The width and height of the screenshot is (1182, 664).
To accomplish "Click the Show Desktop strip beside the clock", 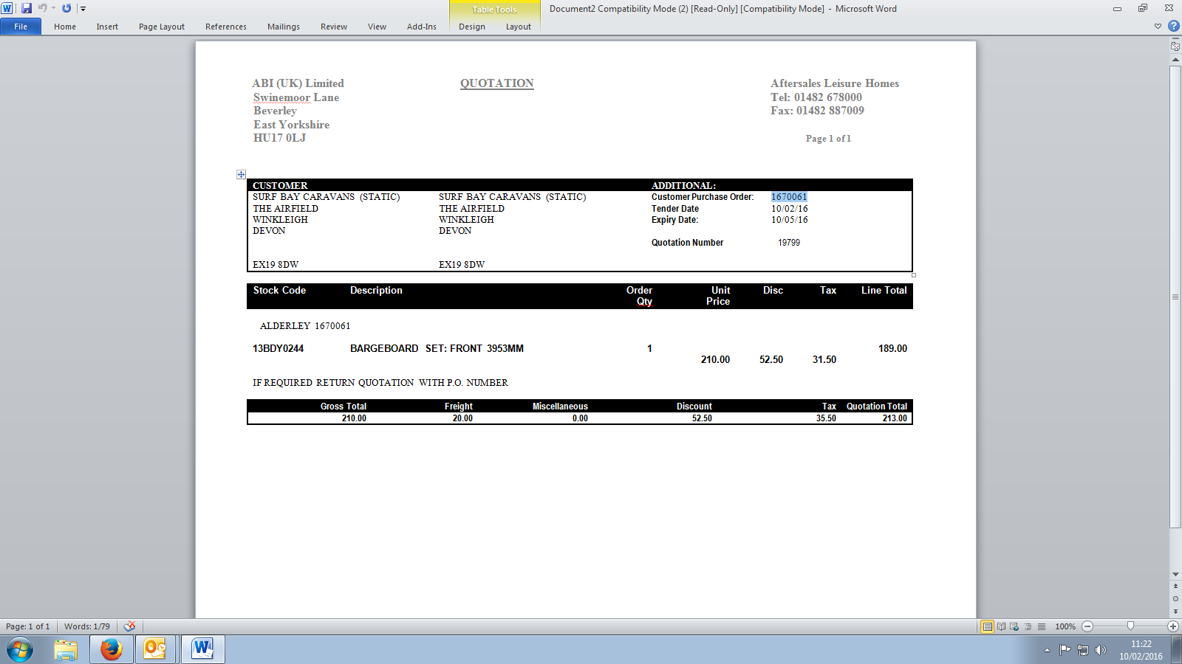I will click(x=1176, y=650).
